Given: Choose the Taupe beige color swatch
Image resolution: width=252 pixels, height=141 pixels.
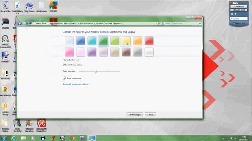Looking at the screenshot, I should click(x=115, y=52).
